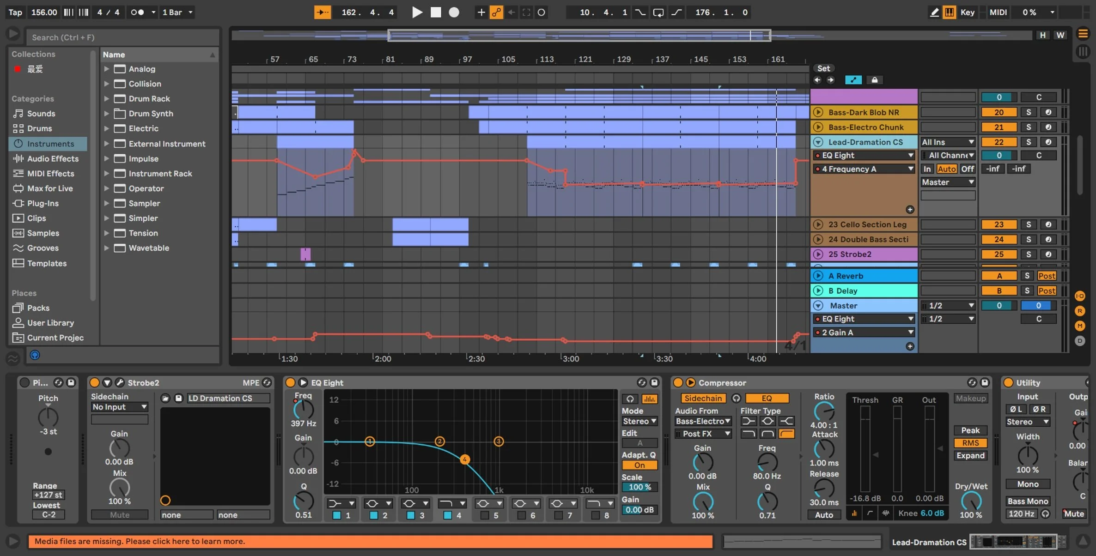Click the MIDI Arrangement Overdub plus icon

coord(481,12)
